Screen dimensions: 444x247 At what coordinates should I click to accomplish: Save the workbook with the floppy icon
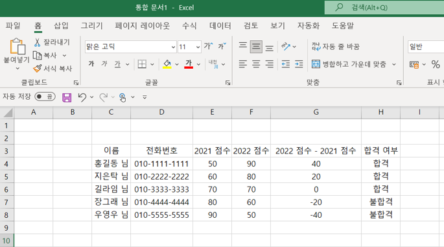(x=67, y=97)
